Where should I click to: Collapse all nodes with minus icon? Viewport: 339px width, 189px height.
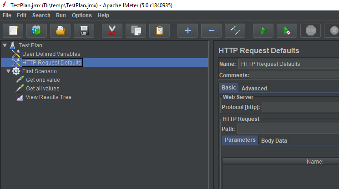(211, 30)
